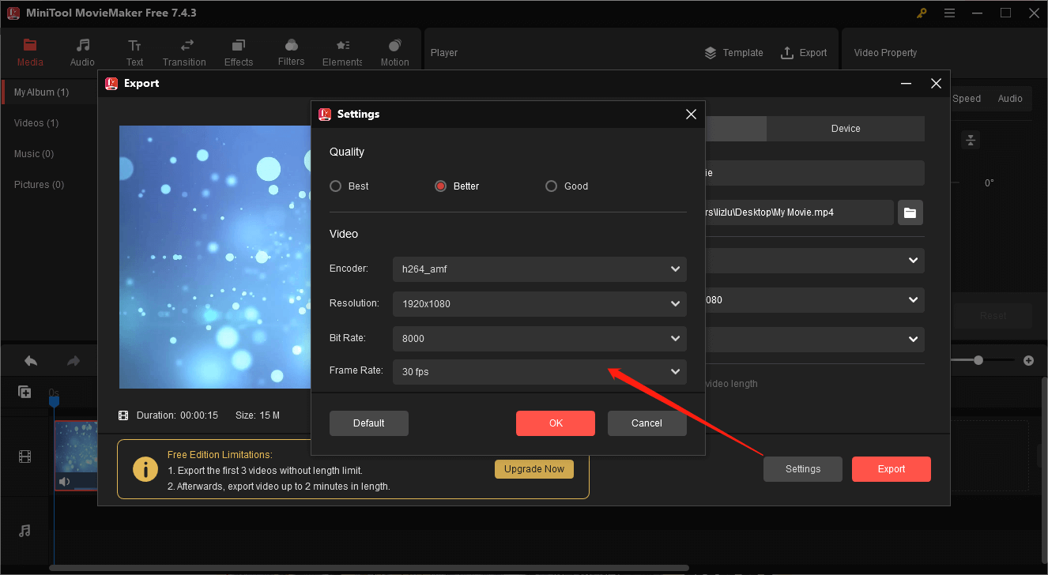Viewport: 1048px width, 575px height.
Task: Expand the Export dialog resolution dropdown
Action: pyautogui.click(x=914, y=300)
